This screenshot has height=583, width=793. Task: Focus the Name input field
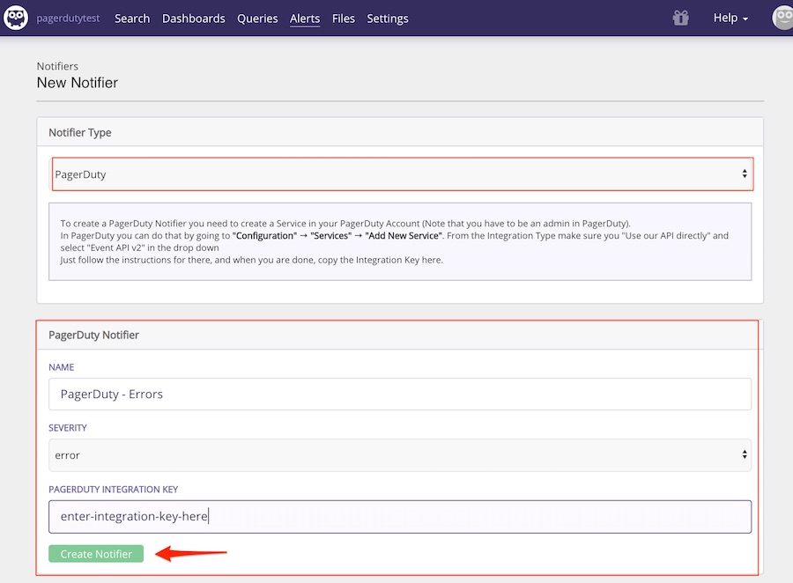400,395
